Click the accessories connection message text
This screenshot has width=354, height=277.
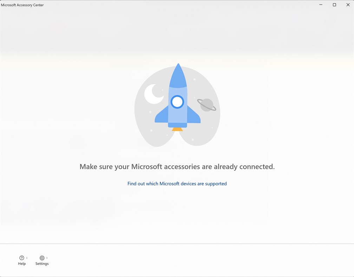point(177,166)
